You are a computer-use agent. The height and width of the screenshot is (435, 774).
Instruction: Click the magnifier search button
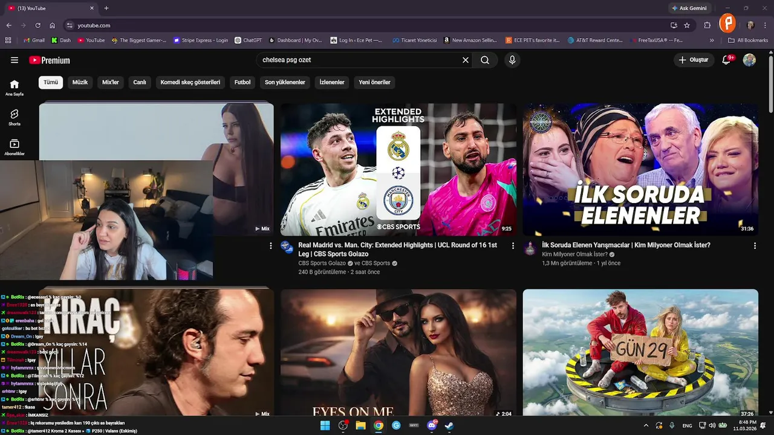[485, 60]
